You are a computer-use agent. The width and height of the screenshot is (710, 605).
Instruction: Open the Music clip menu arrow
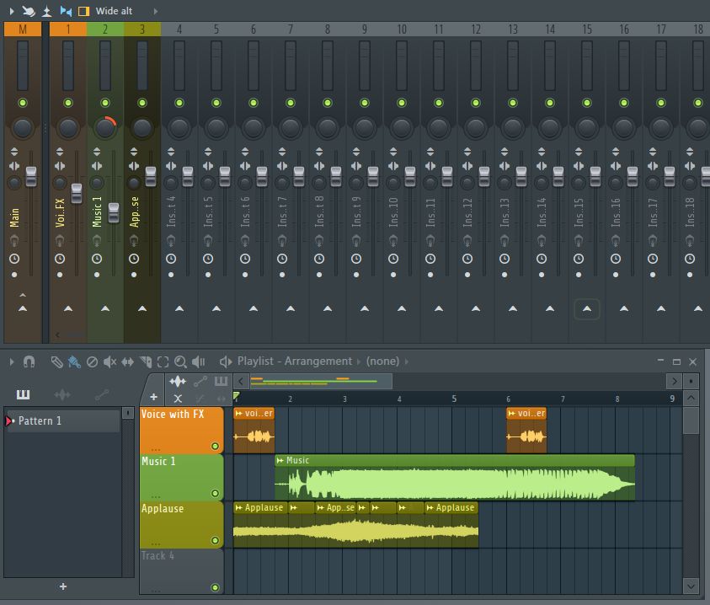tap(280, 460)
